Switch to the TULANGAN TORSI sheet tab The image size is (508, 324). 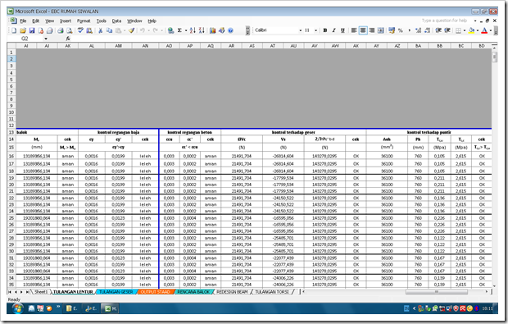(x=272, y=292)
